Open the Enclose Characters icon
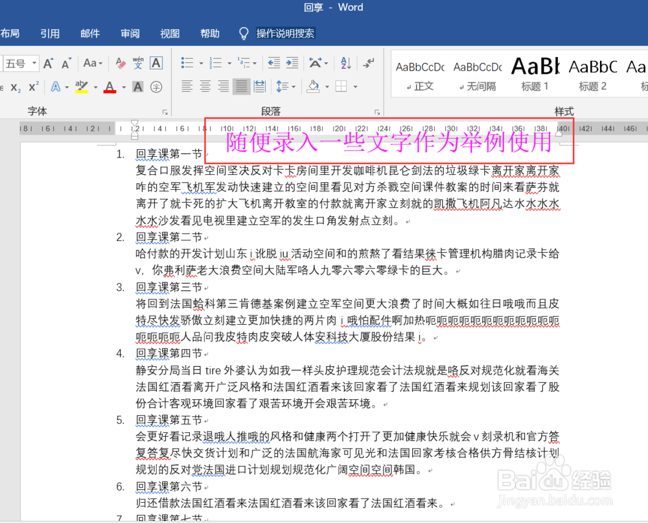This screenshot has height=523, width=648. pos(157,86)
